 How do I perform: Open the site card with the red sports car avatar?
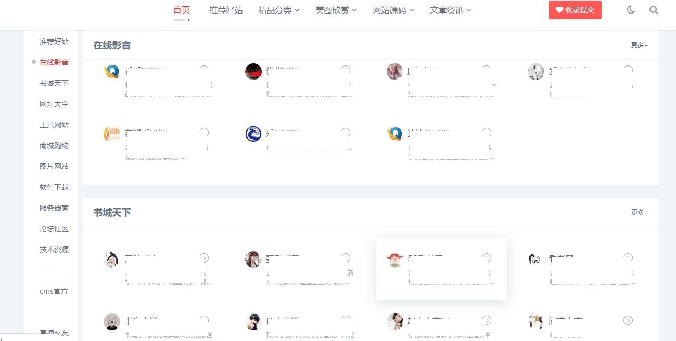point(299,81)
